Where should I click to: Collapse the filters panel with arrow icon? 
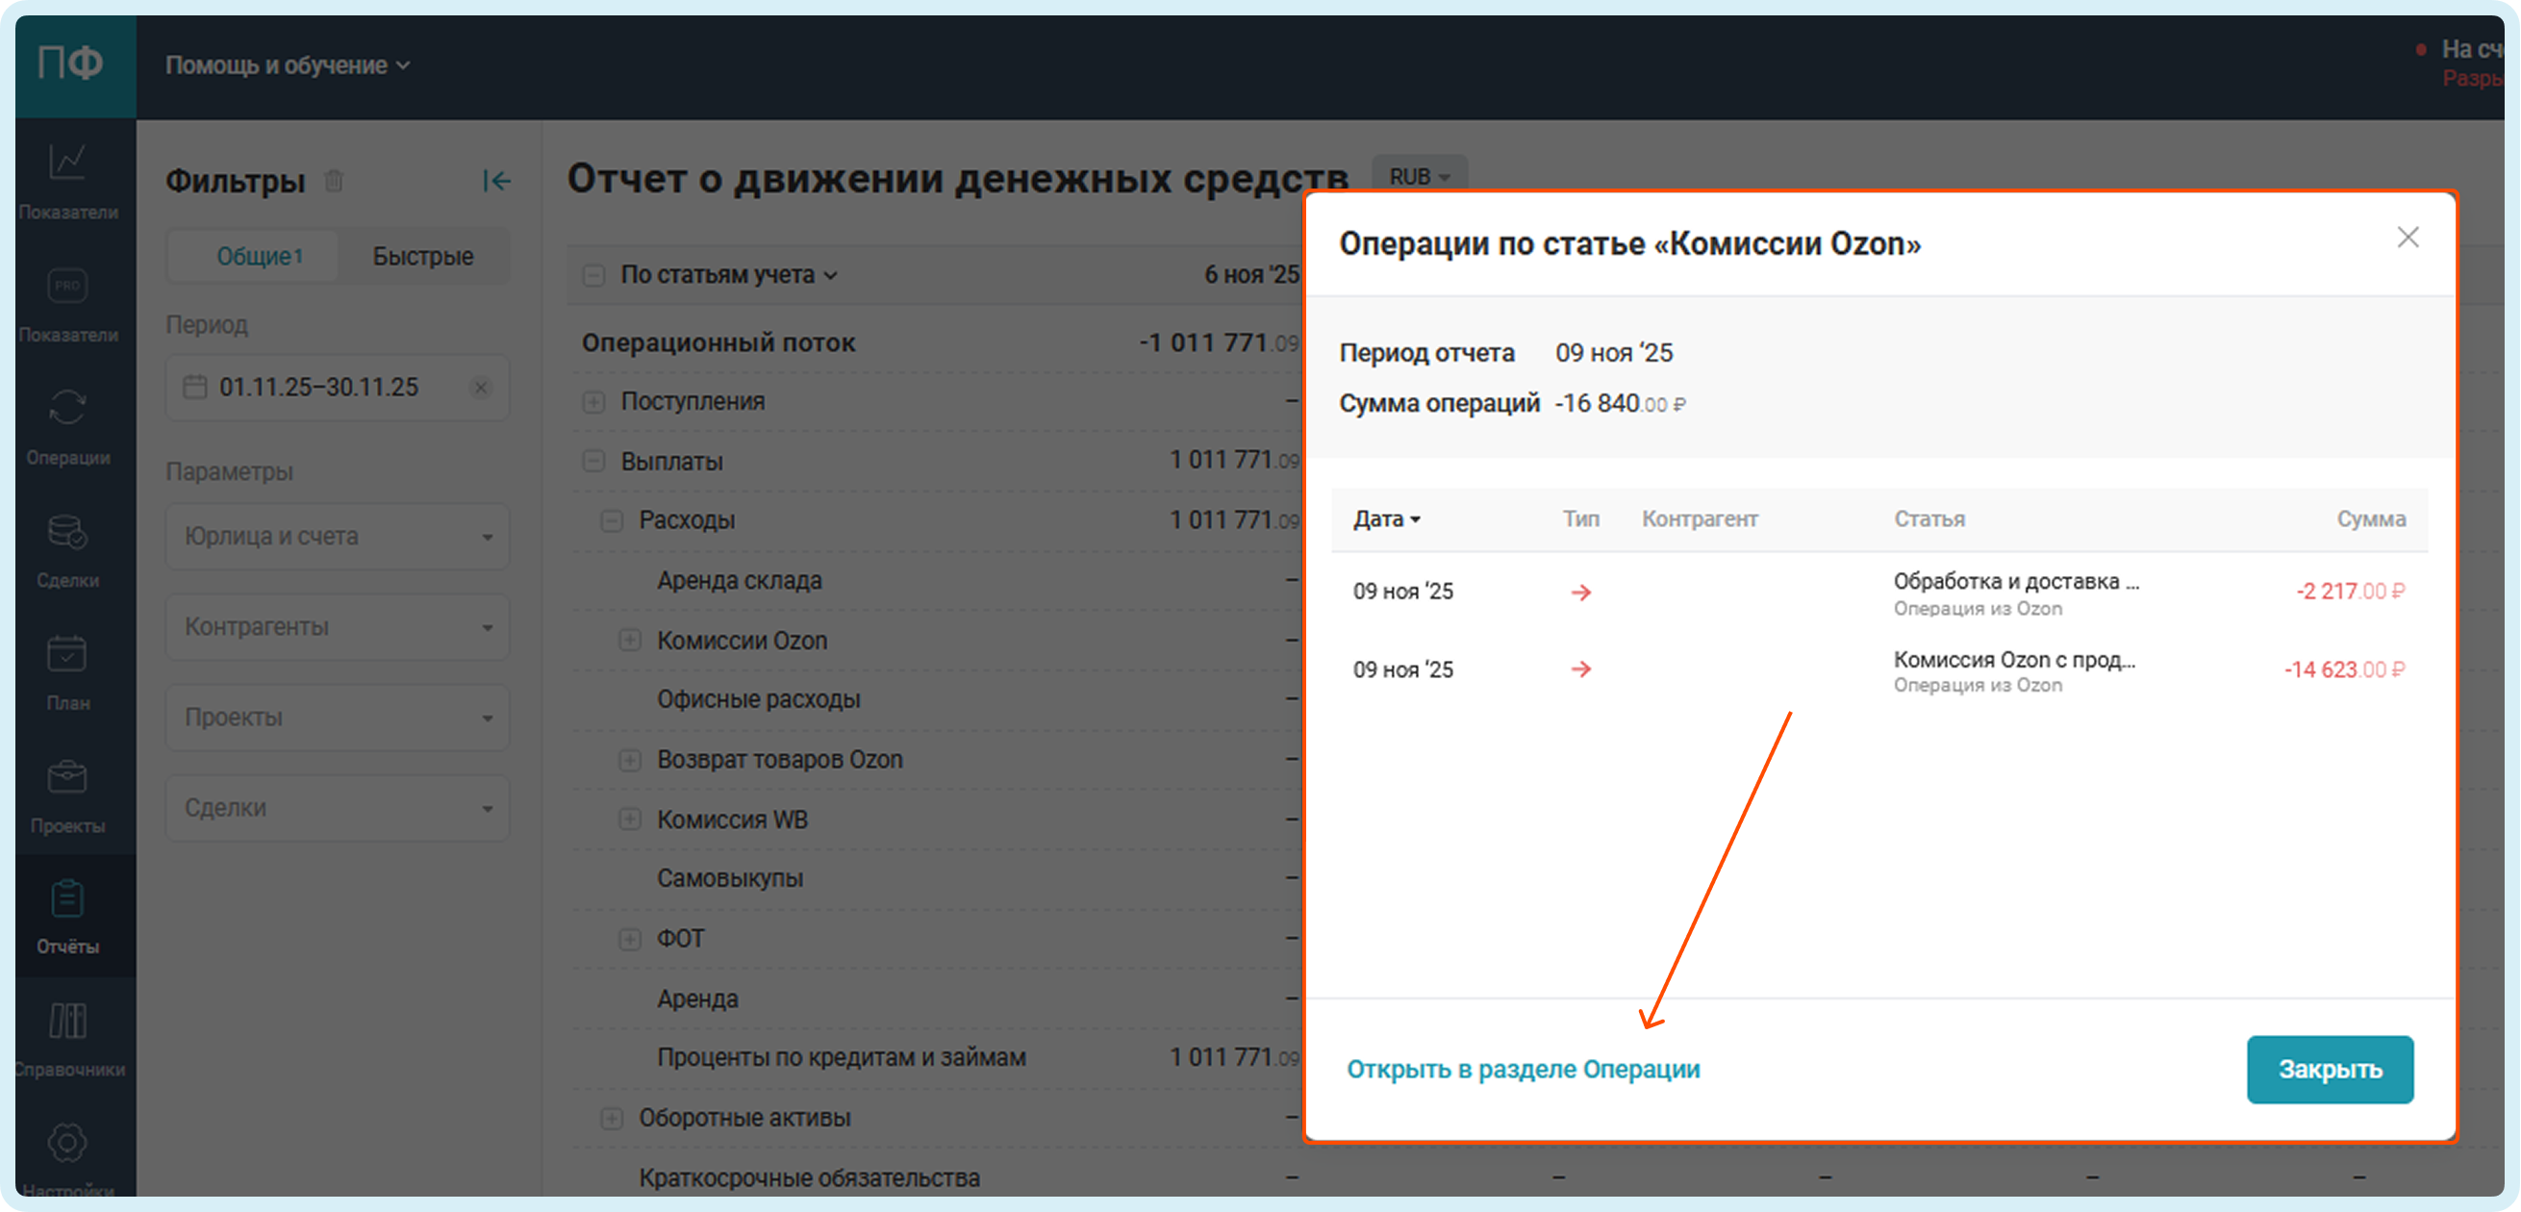[x=496, y=181]
